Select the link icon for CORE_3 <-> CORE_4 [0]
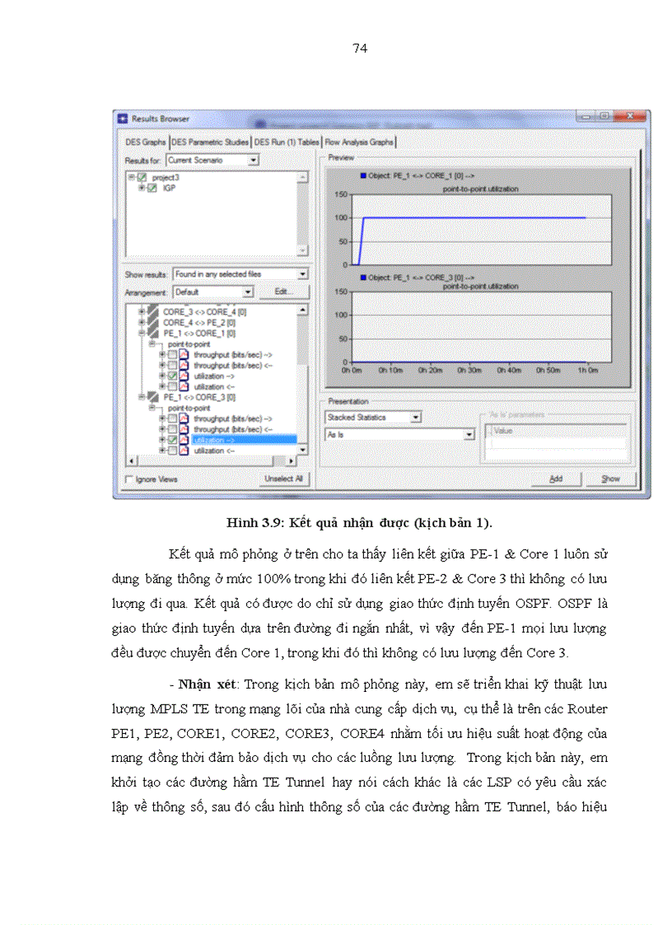The height and width of the screenshot is (925, 672). point(152,311)
